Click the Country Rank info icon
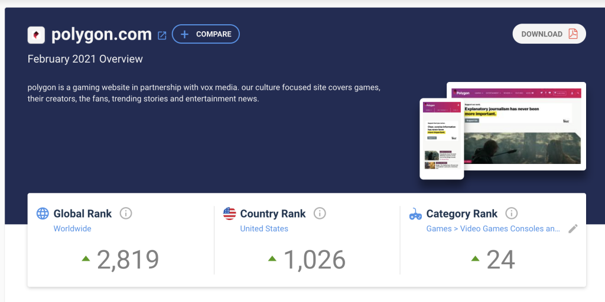This screenshot has width=605, height=302. [320, 213]
